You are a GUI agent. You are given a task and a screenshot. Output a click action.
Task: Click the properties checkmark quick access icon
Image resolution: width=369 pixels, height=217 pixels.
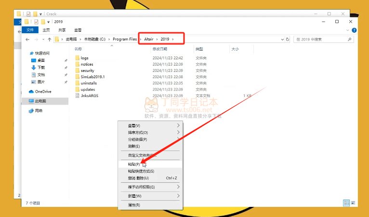pyautogui.click(x=36, y=22)
